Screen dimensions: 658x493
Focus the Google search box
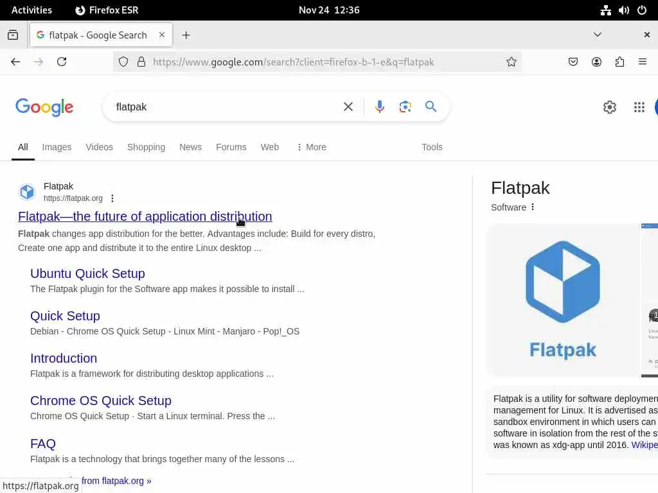point(227,107)
